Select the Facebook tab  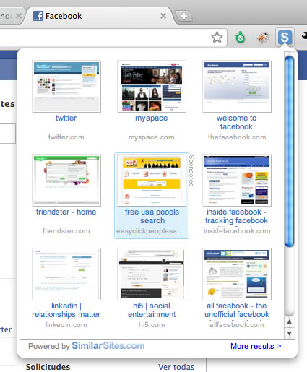[x=100, y=16]
